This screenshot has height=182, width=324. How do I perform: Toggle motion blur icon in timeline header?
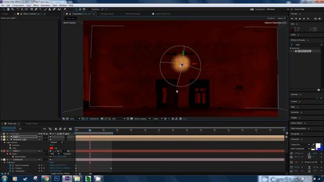(65, 129)
